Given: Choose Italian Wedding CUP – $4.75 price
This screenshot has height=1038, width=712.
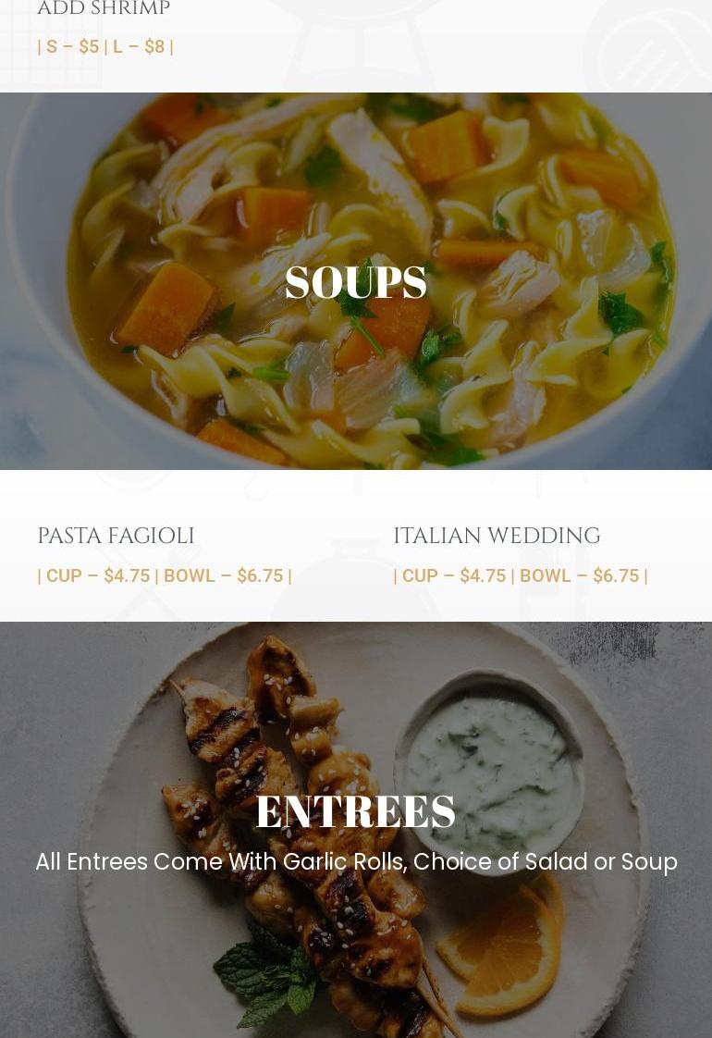Looking at the screenshot, I should pyautogui.click(x=454, y=575).
